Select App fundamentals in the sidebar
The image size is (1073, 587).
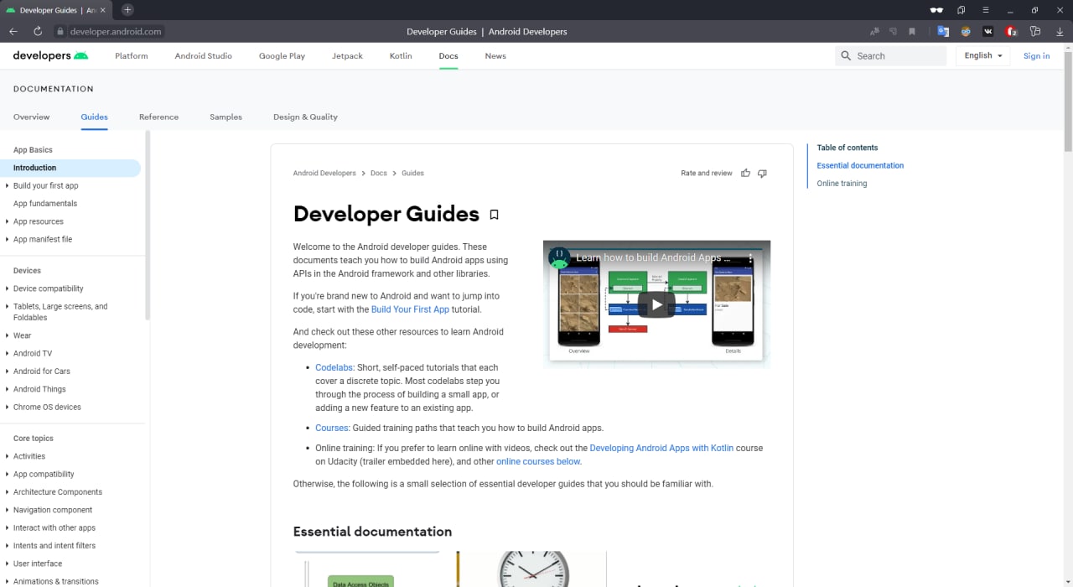point(45,203)
